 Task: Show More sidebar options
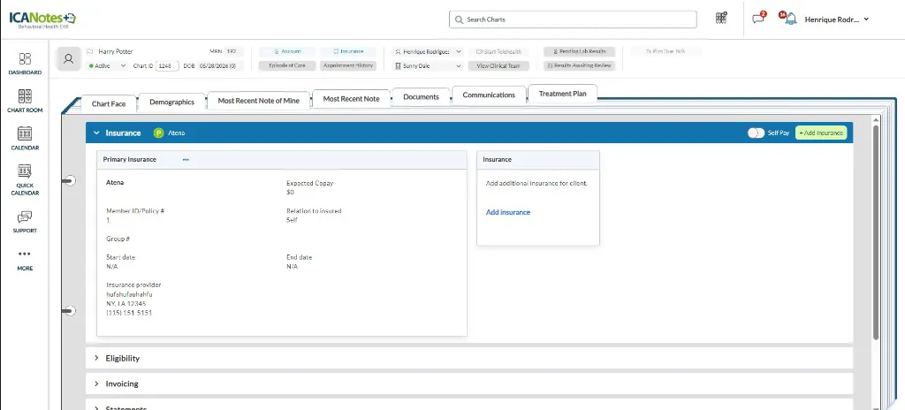point(25,260)
